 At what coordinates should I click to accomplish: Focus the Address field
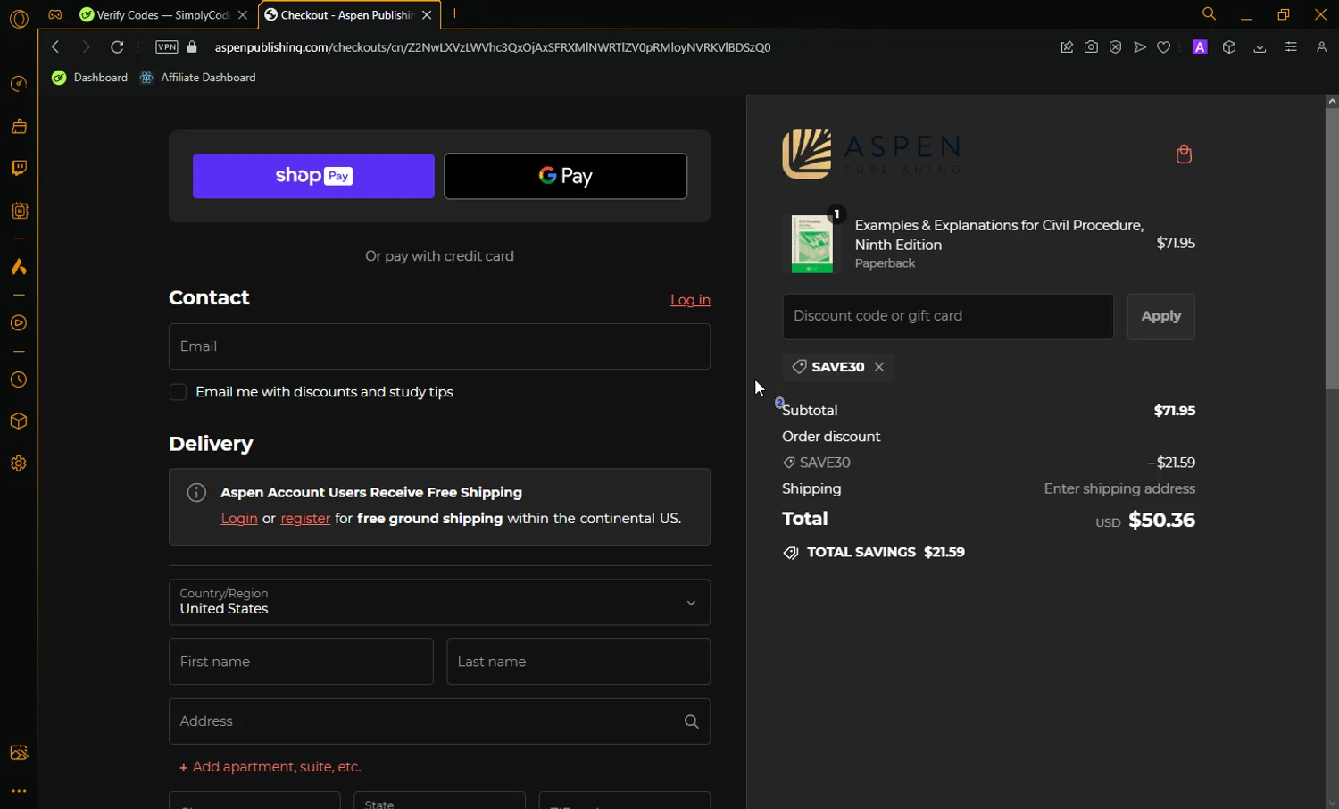click(x=439, y=721)
